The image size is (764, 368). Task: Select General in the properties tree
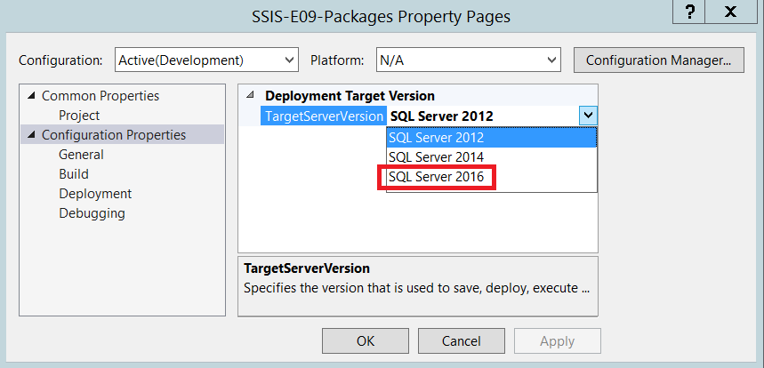coord(81,155)
